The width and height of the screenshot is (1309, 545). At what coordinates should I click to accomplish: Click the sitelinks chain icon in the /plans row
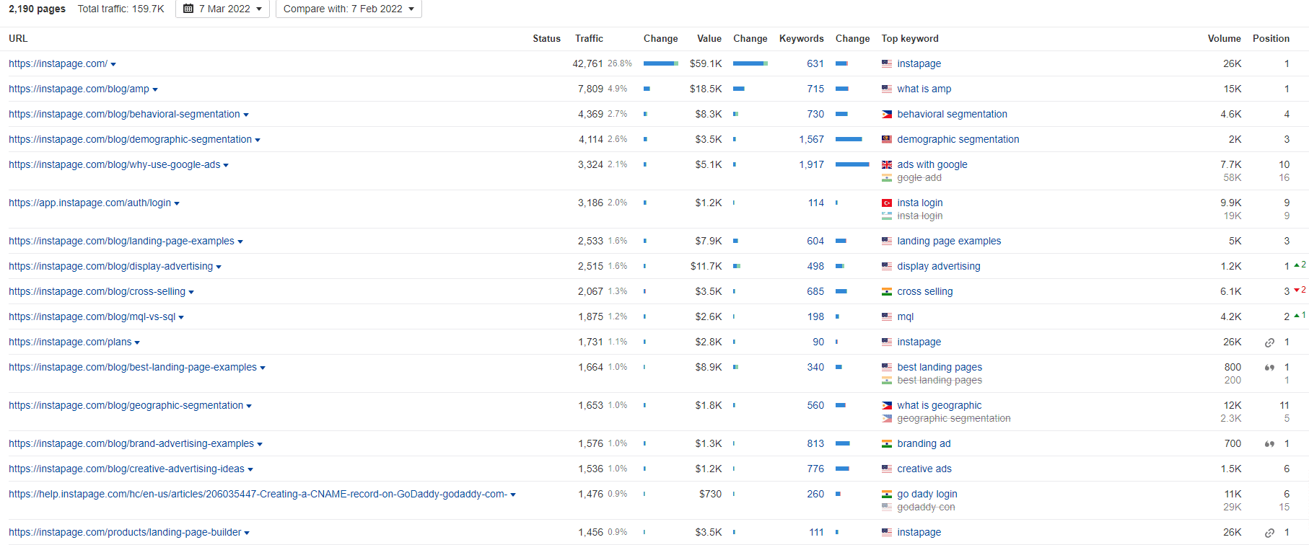tap(1269, 342)
